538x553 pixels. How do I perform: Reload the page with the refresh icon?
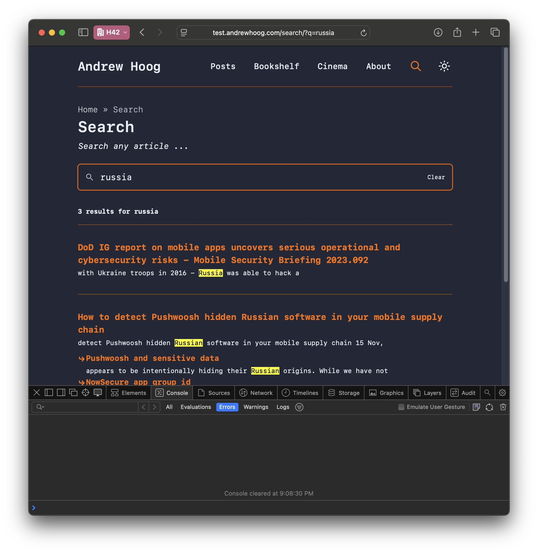(364, 33)
